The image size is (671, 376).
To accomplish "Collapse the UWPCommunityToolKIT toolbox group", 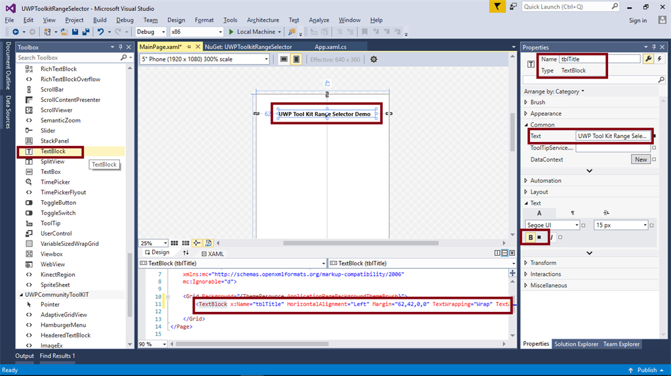I will (21, 295).
